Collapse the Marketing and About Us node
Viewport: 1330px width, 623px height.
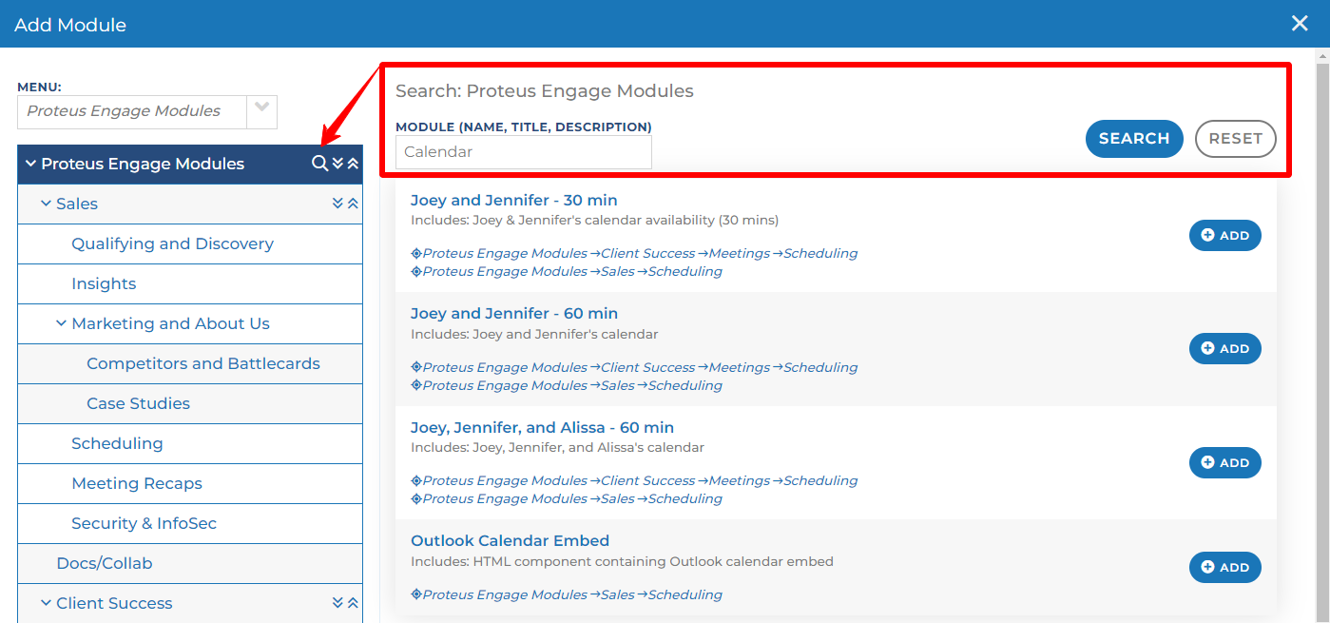[x=61, y=323]
